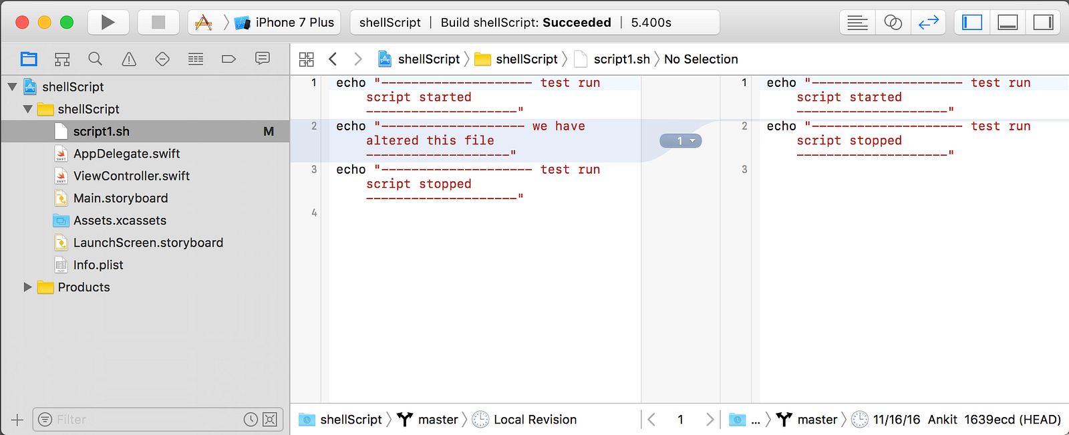Image resolution: width=1069 pixels, height=435 pixels.
Task: Show the Debug navigator
Action: 196,59
